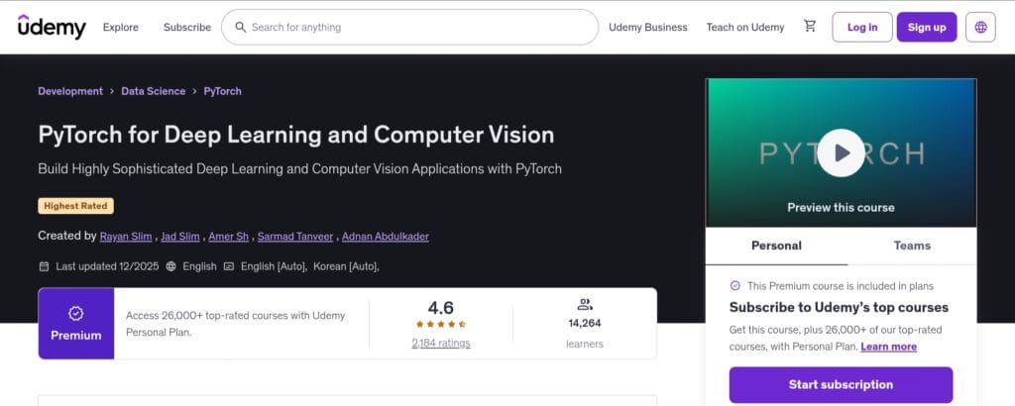Switch to the Teams tab
The height and width of the screenshot is (406, 1015).
coord(912,246)
